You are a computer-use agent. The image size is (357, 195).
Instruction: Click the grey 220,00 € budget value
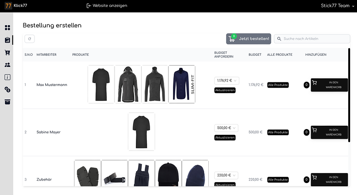coord(255,179)
